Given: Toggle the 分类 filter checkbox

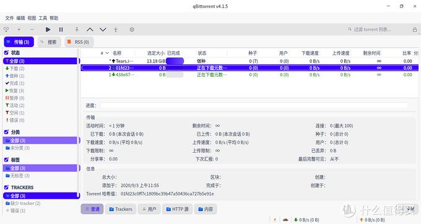Looking at the screenshot, I should pyautogui.click(x=6, y=132).
